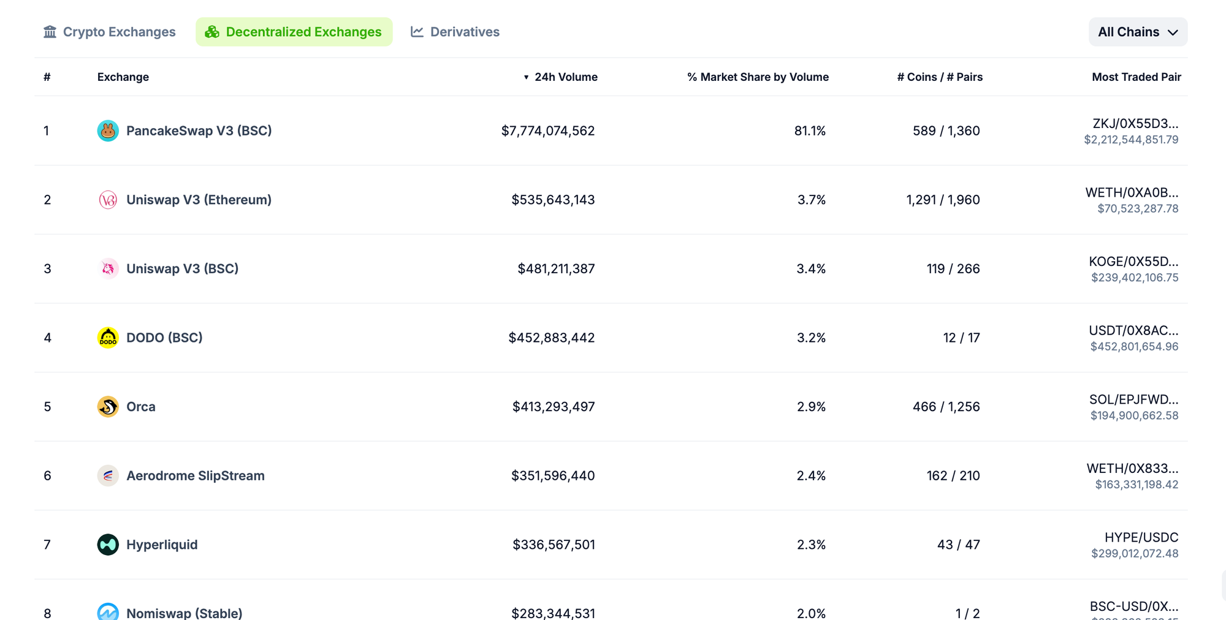Click the Most Traded Pair column header

tap(1137, 77)
